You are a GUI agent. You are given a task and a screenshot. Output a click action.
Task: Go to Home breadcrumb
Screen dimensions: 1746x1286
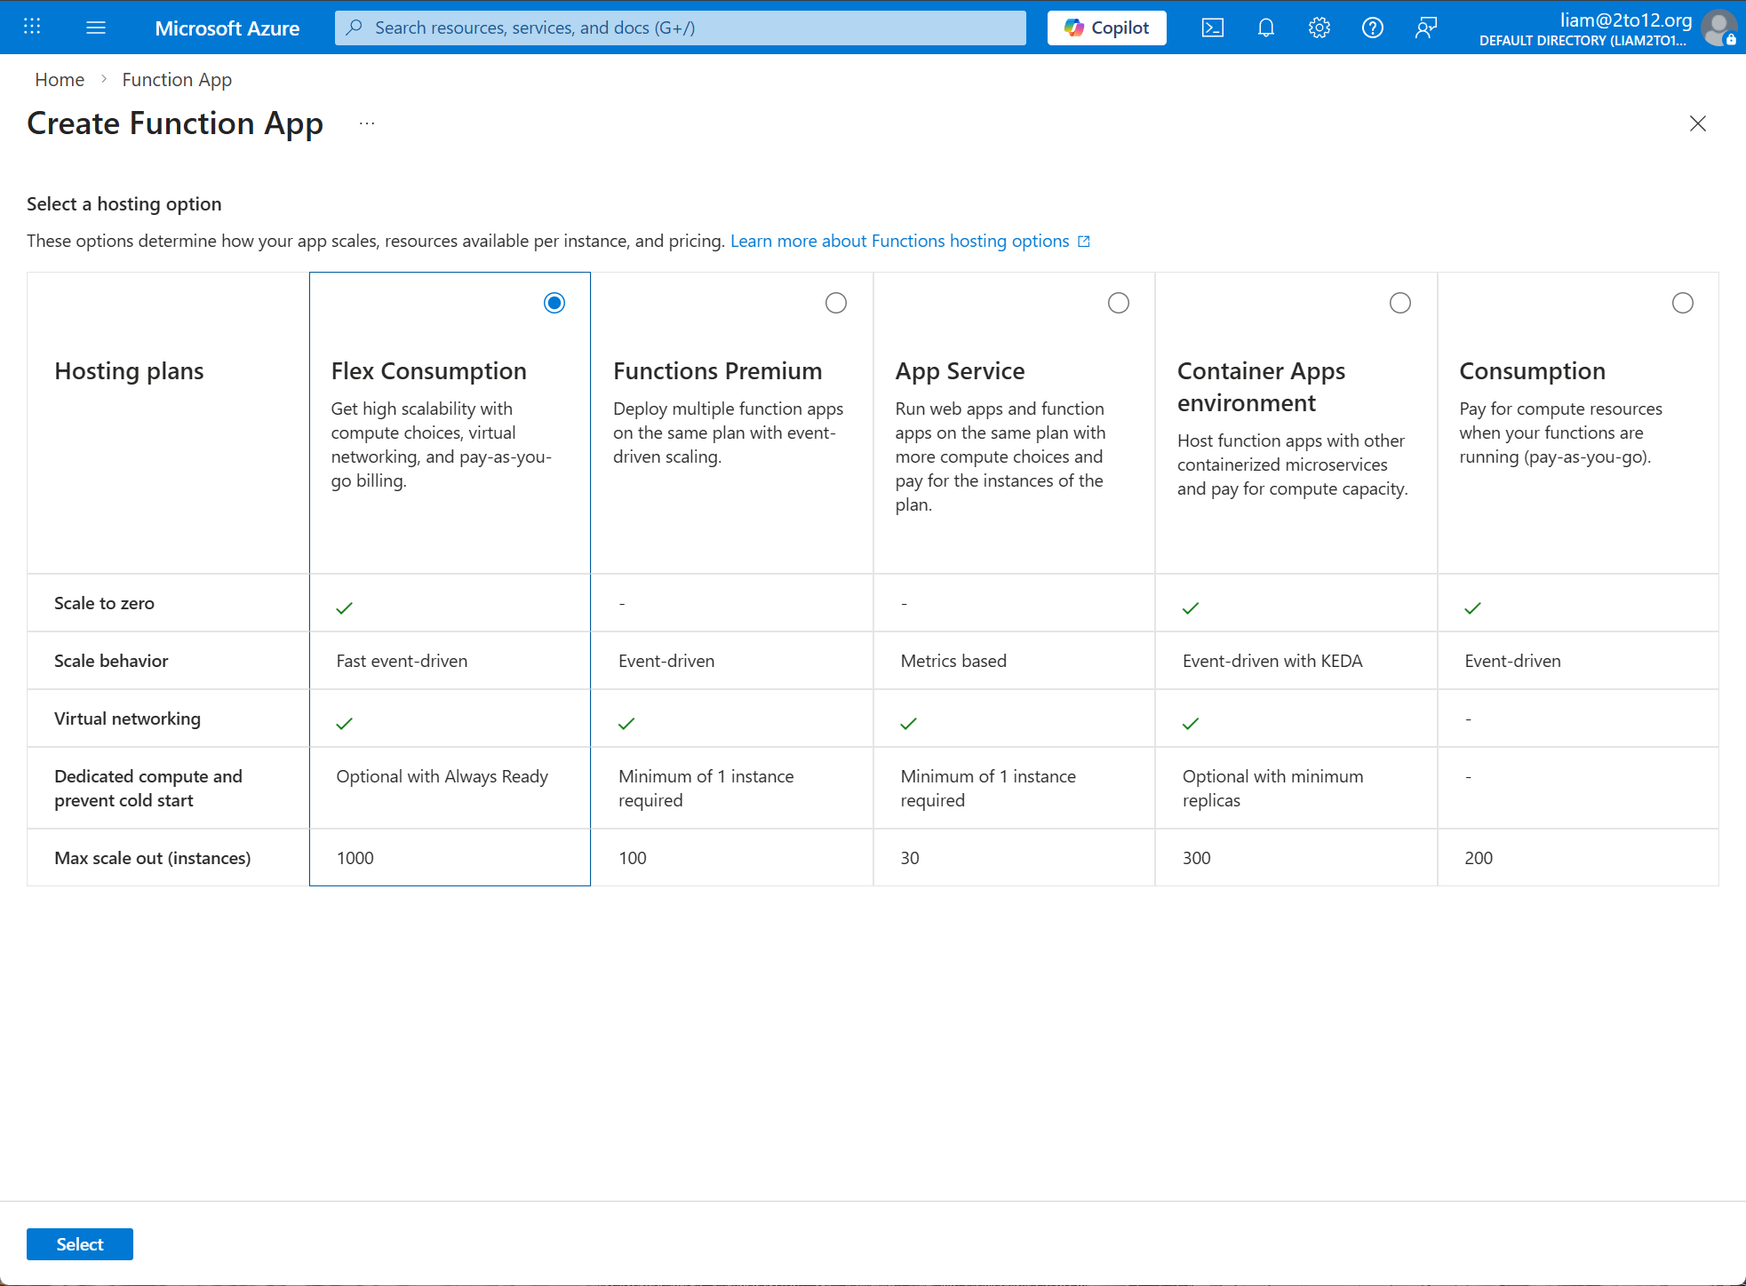(60, 80)
